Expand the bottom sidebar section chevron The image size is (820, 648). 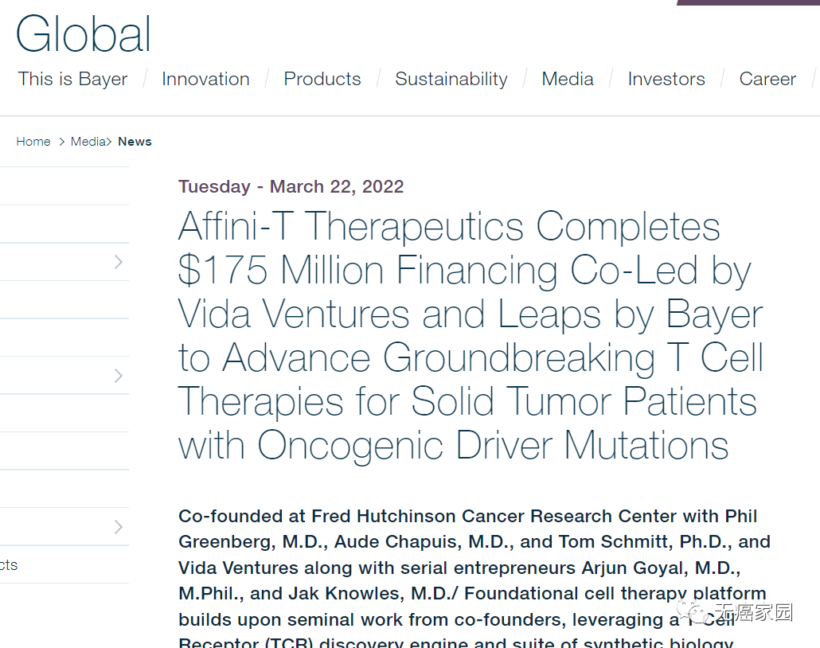click(x=118, y=526)
